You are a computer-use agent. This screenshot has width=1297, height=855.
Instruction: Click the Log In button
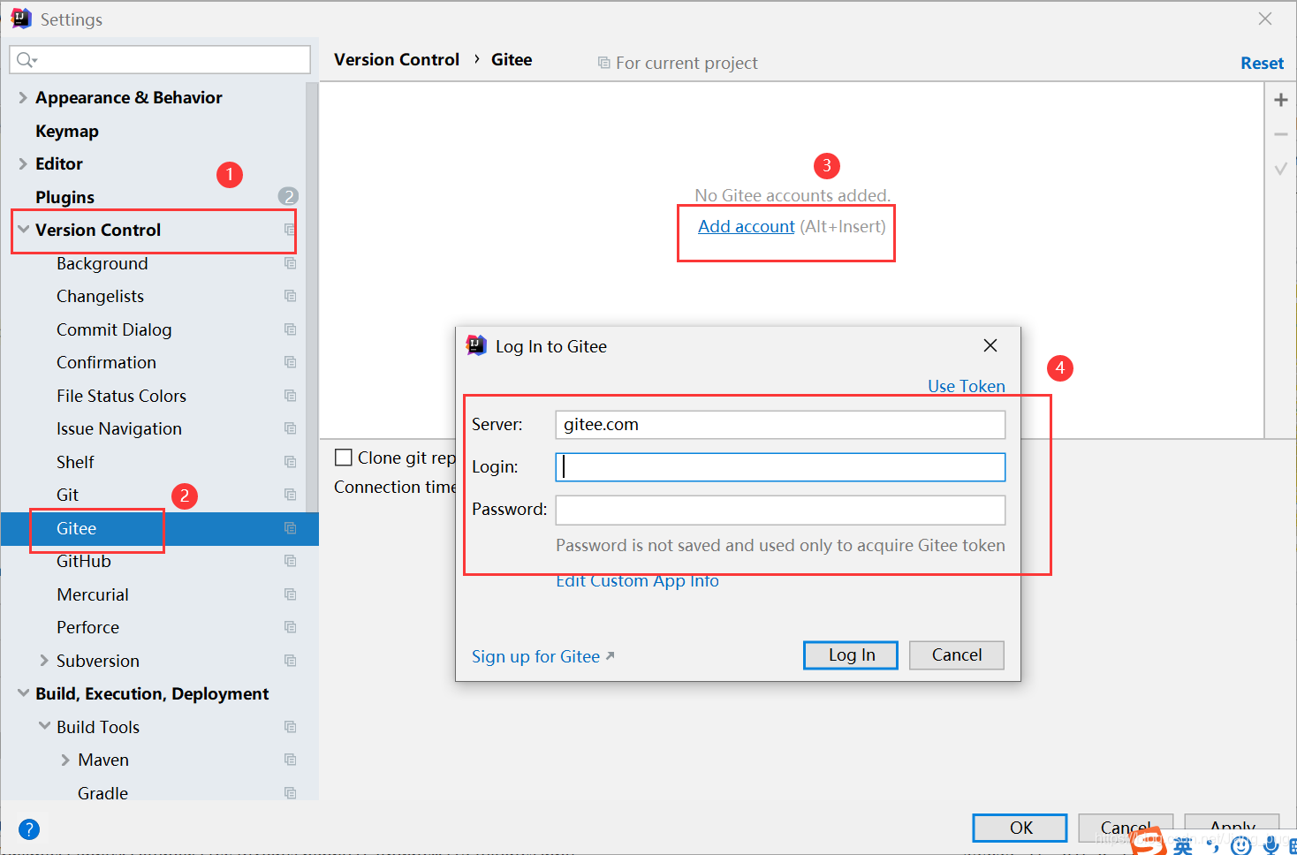click(851, 654)
